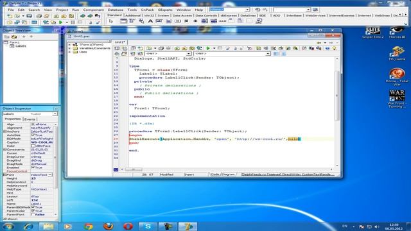
Task: Expand TForm1(TForm) node in code explorer
Action: [70, 45]
